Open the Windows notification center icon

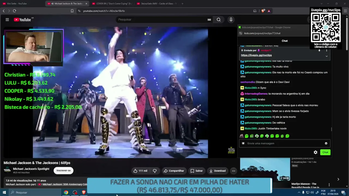(343, 192)
